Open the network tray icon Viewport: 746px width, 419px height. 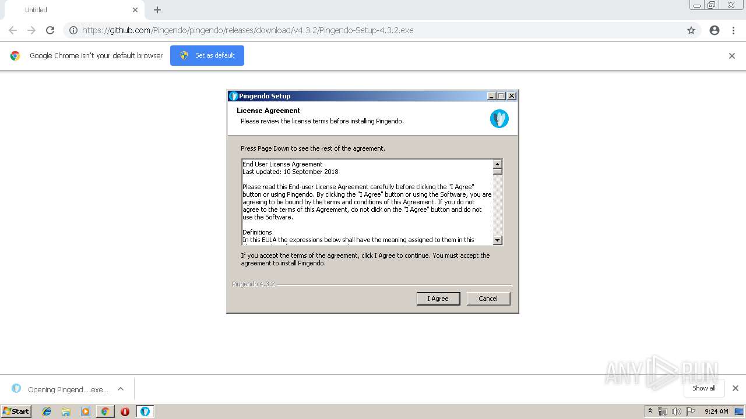[x=663, y=411]
